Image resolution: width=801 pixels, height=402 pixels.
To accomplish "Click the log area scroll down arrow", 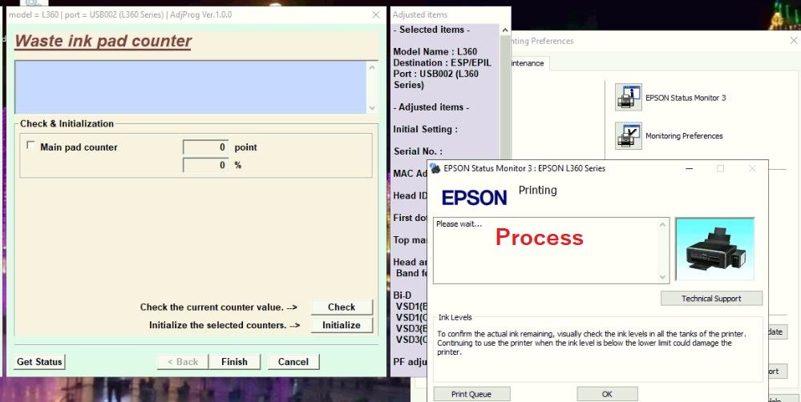I will click(x=372, y=107).
